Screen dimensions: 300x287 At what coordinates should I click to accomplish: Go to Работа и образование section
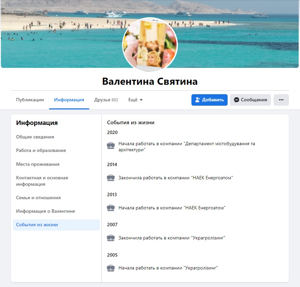click(41, 151)
